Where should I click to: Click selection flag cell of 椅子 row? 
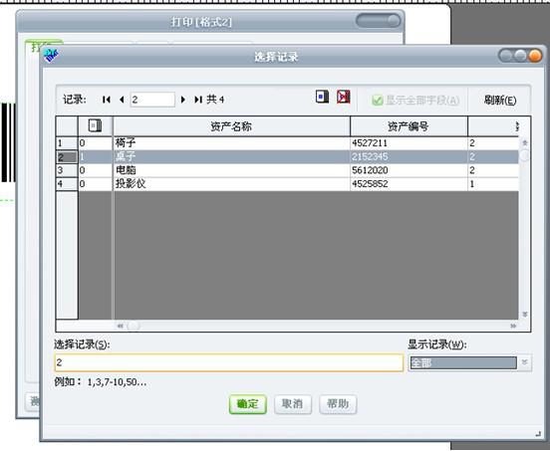point(95,143)
